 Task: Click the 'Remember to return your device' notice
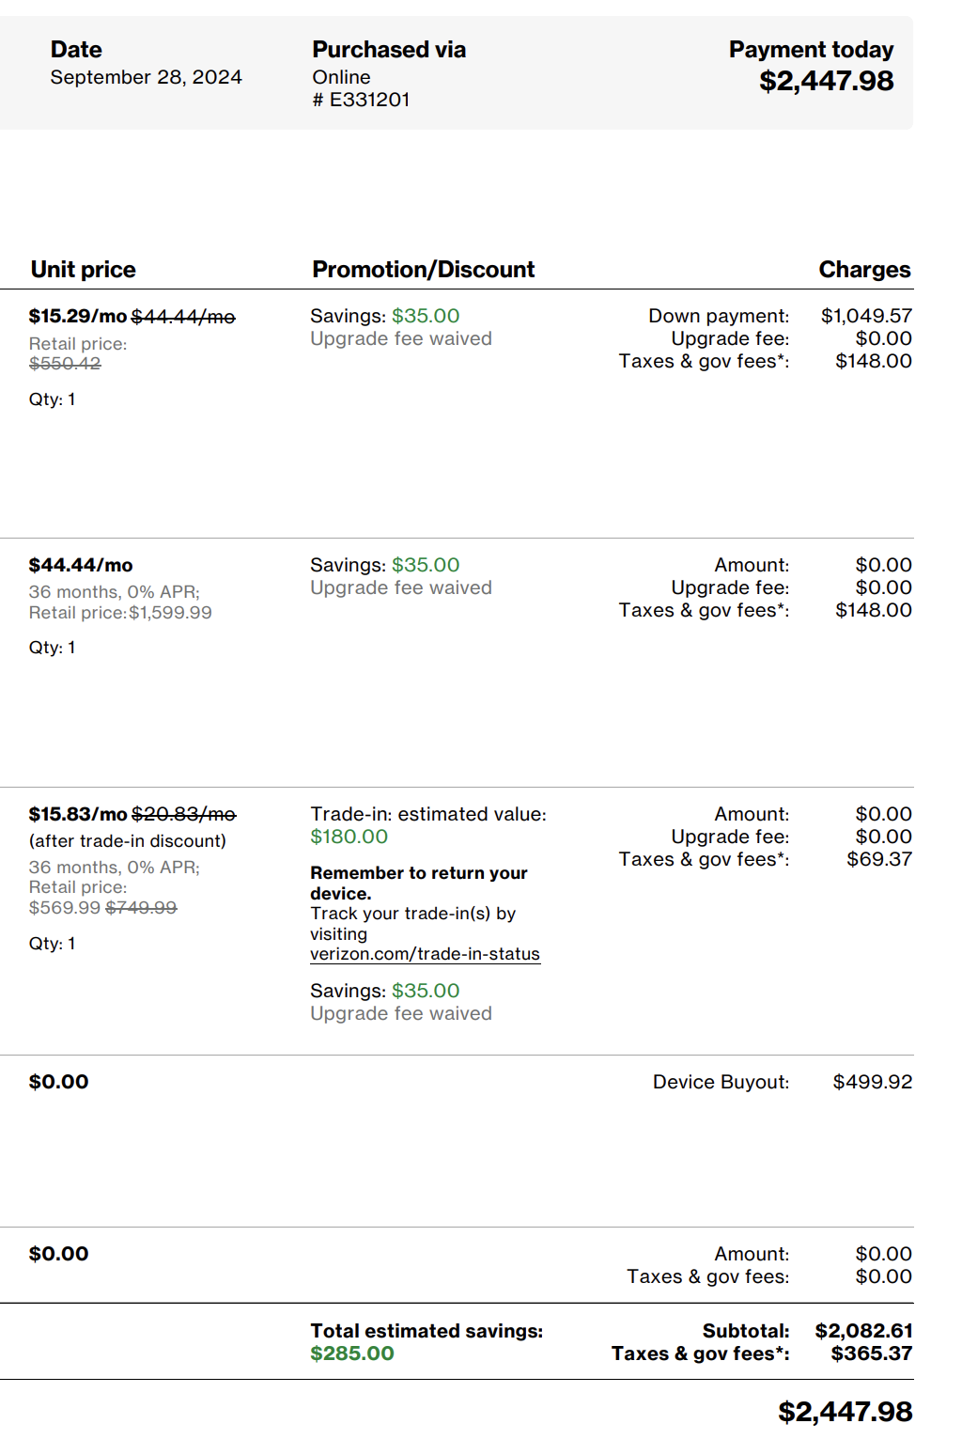click(x=418, y=883)
